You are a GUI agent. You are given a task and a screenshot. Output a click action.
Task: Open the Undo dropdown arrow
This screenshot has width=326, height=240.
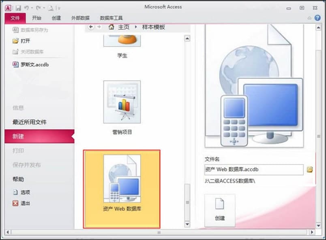pos(32,7)
